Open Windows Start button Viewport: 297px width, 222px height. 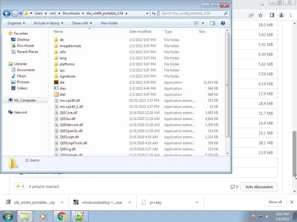(7, 216)
